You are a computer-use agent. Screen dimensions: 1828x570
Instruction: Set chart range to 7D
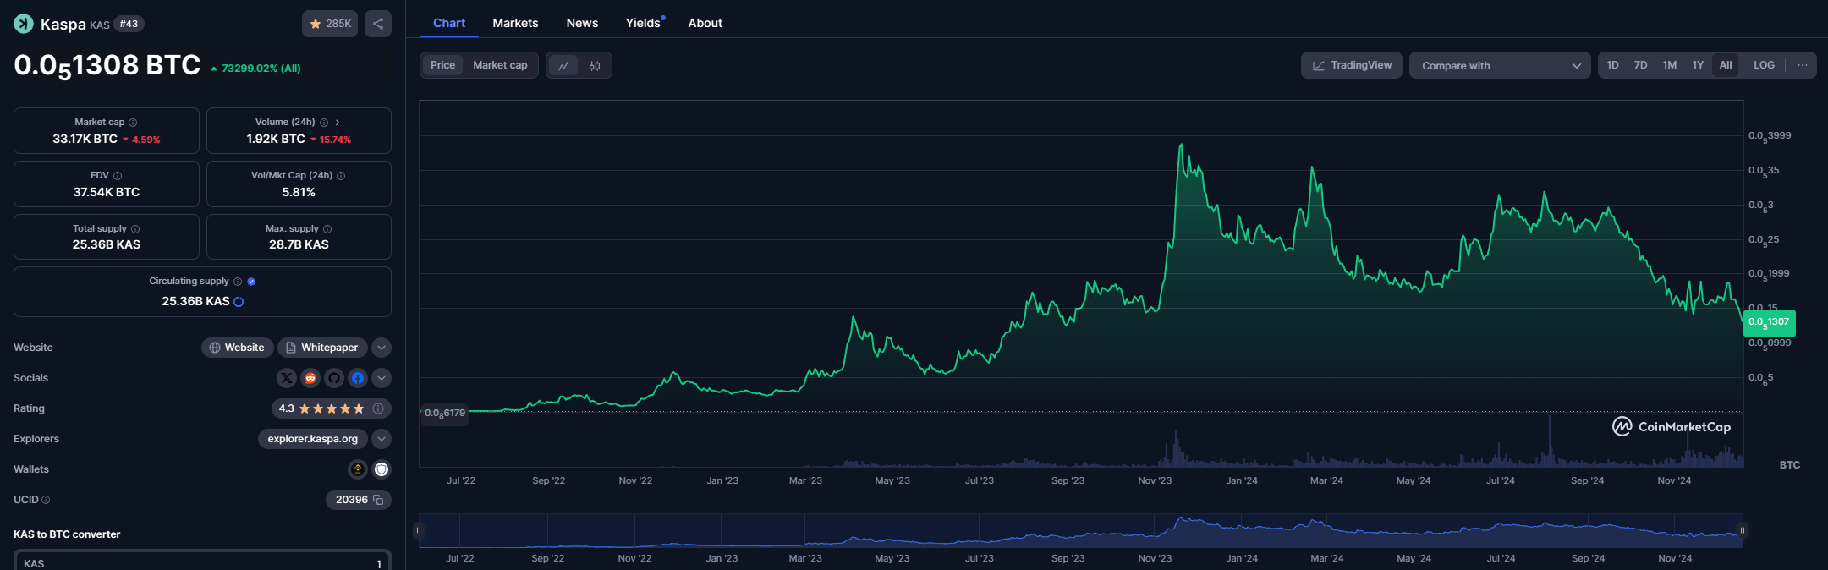pos(1640,65)
